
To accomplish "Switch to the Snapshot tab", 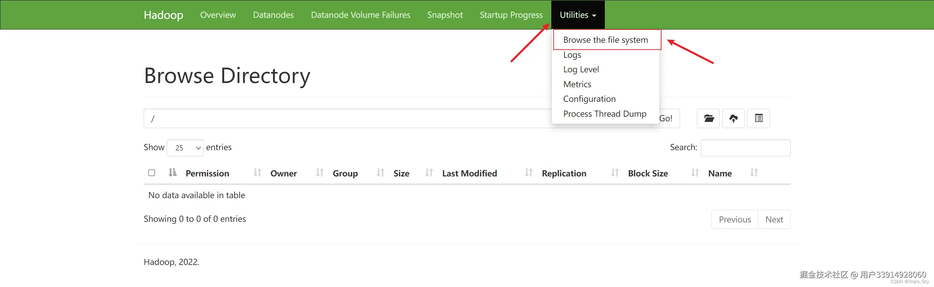I will [445, 15].
